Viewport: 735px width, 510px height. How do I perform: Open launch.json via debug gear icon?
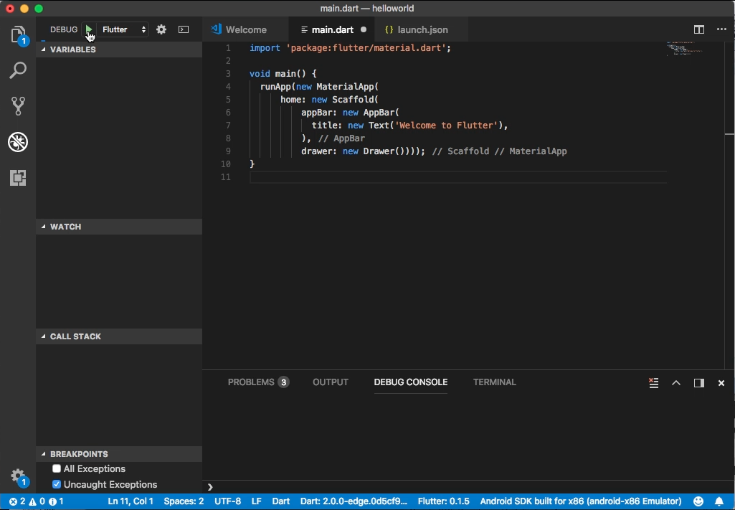(161, 29)
